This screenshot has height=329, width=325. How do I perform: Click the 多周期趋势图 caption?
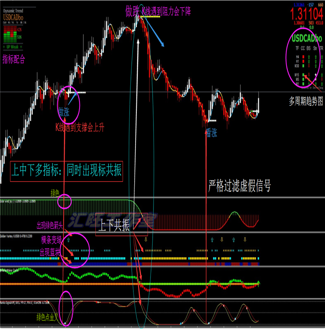(305, 102)
